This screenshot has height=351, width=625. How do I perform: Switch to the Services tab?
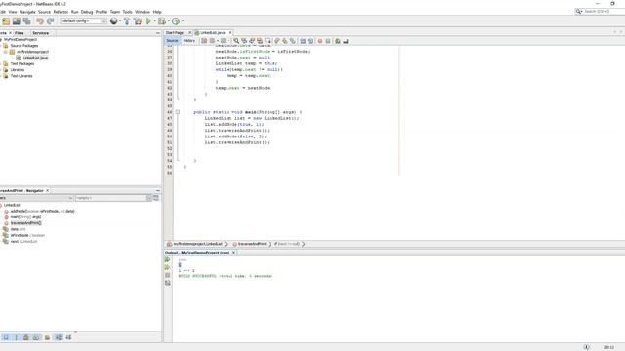pyautogui.click(x=41, y=33)
